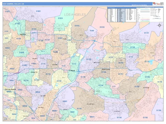Click ZIP code 91723 label
Screen dimensions: 166x124
pyautogui.click(x=121, y=63)
